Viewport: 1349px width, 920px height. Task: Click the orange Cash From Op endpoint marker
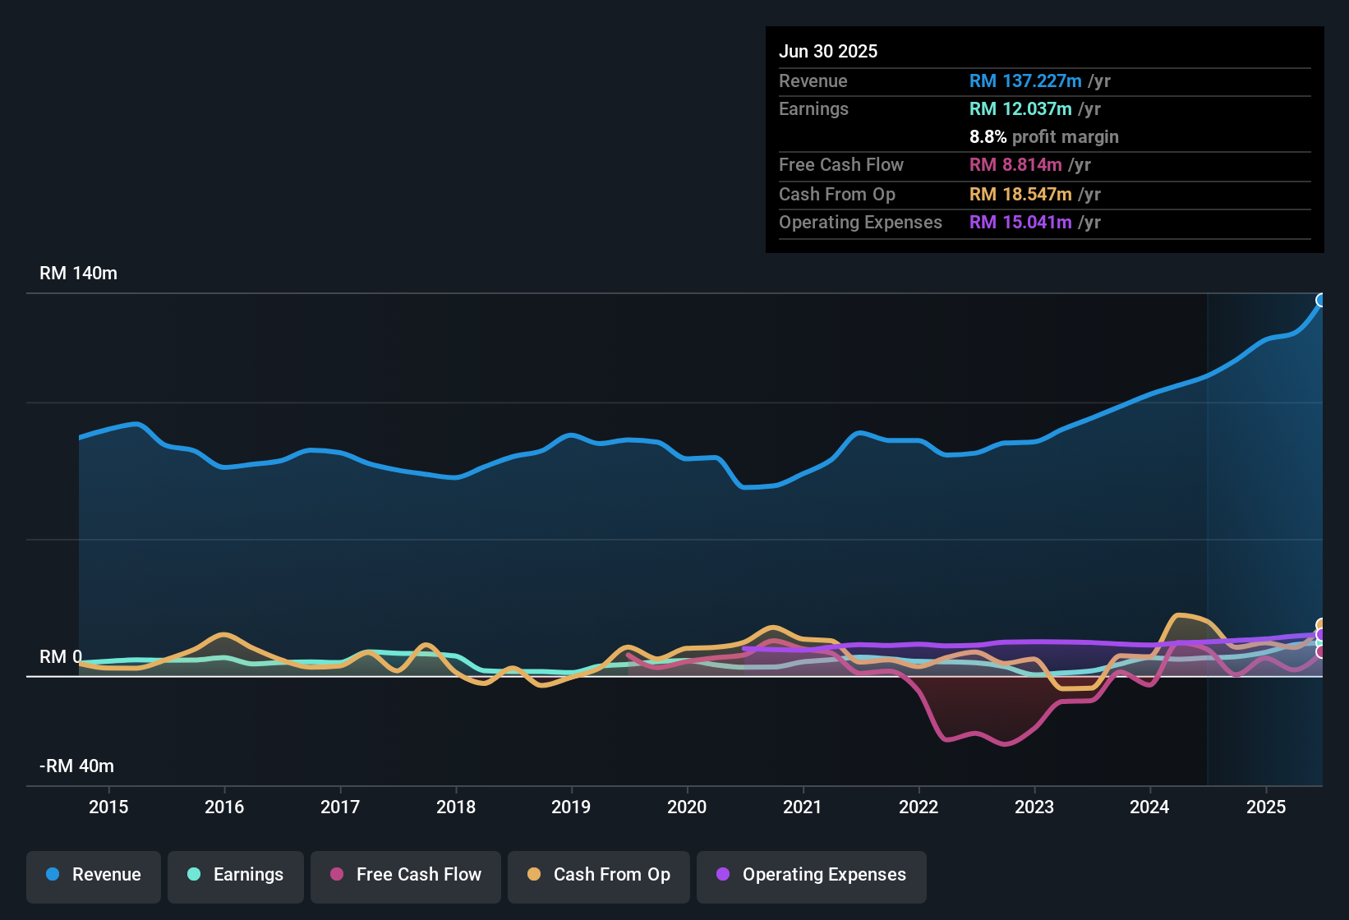pyautogui.click(x=1320, y=624)
